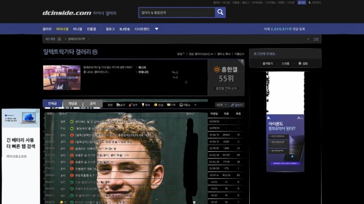The height and width of the screenshot is (204, 364).
Task: Click the magnifier search button
Action: click(x=220, y=12)
